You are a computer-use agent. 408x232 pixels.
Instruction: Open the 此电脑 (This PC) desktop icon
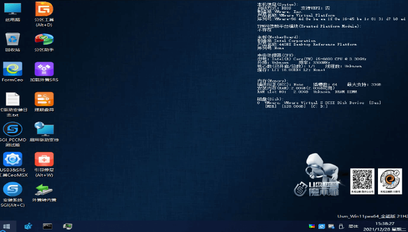tap(12, 12)
